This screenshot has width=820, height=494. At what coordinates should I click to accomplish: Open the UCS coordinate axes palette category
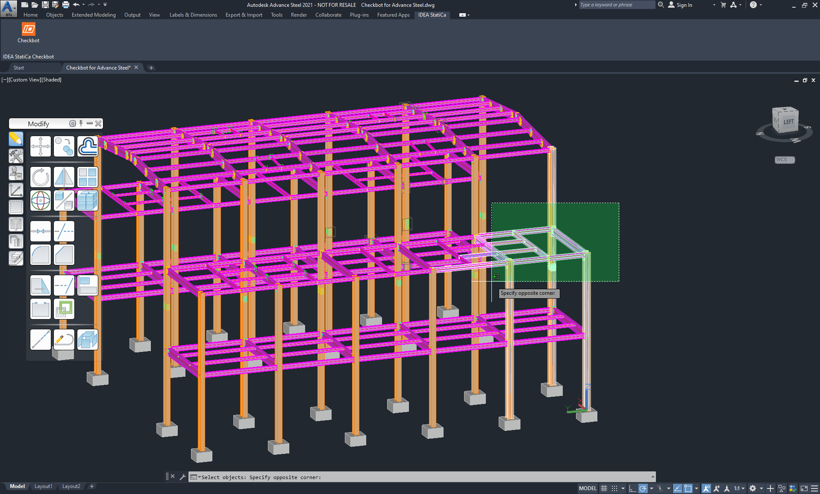click(x=16, y=190)
